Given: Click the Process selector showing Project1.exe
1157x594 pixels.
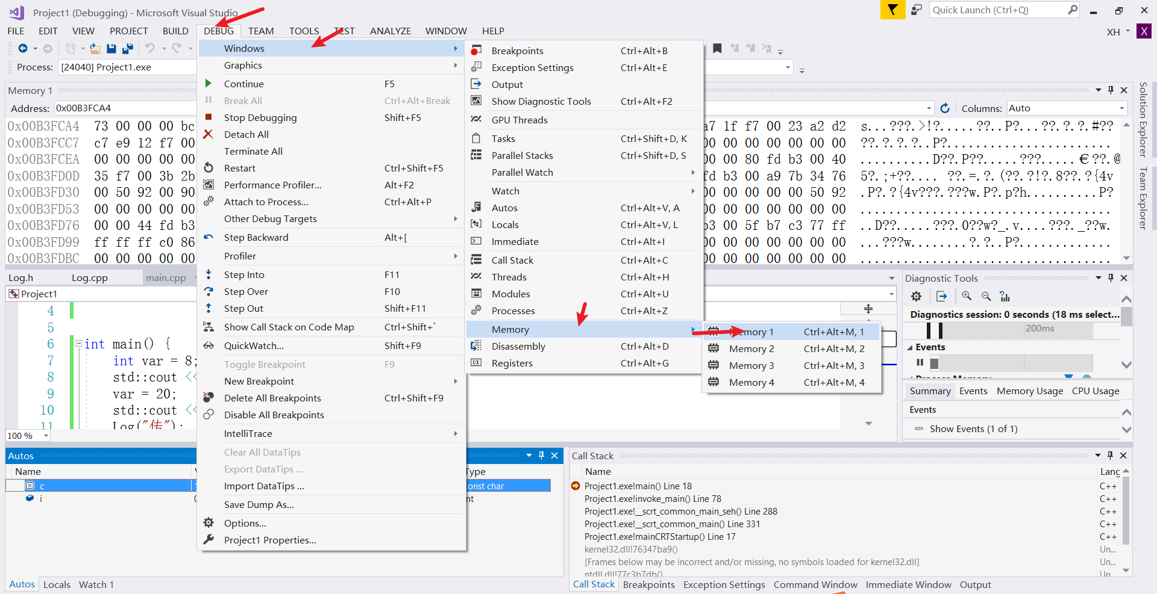Looking at the screenshot, I should point(128,67).
